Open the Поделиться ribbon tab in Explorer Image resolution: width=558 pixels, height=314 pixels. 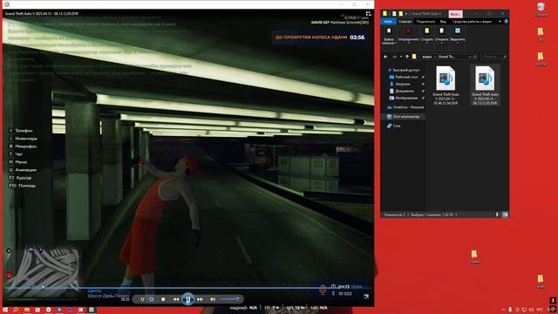[425, 22]
